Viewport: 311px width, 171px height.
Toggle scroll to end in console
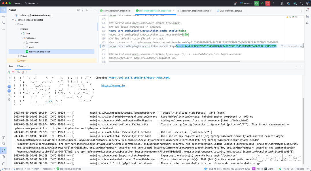coord(9,91)
